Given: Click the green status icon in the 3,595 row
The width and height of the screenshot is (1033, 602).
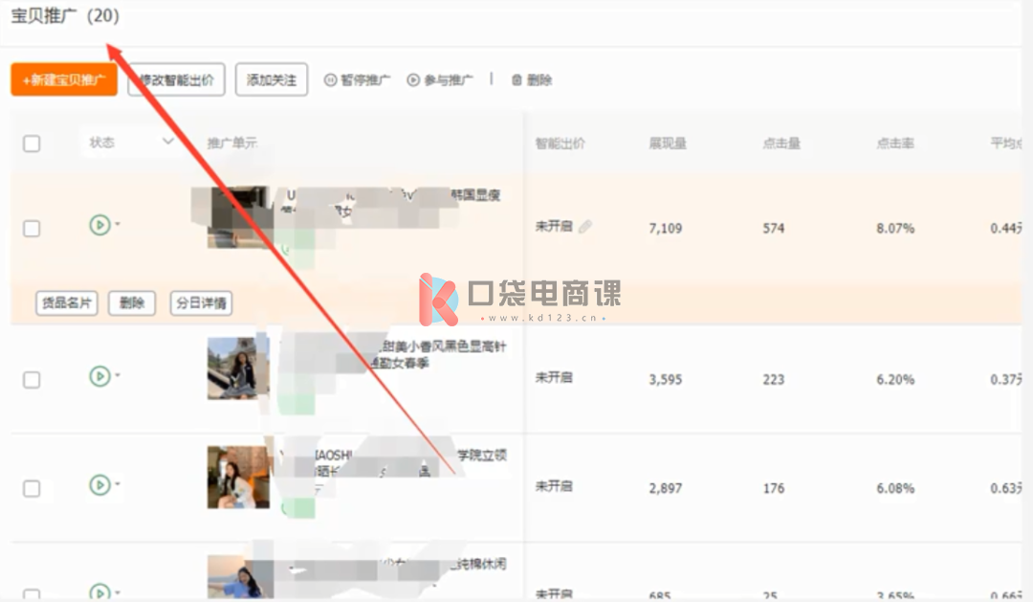Looking at the screenshot, I should (99, 376).
